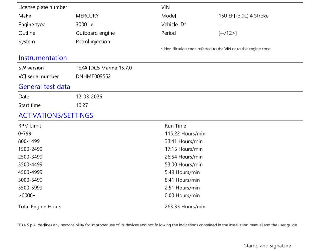Select the Petrol injection system value

(x=93, y=42)
